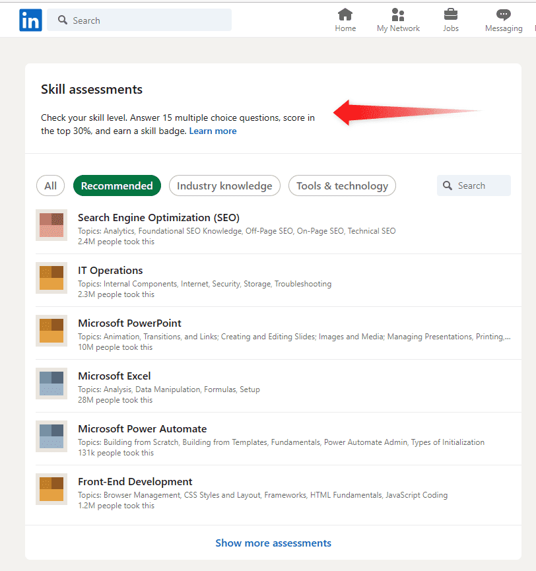Open Home from the house icon
Viewport: 536px width, 571px height.
coord(345,15)
